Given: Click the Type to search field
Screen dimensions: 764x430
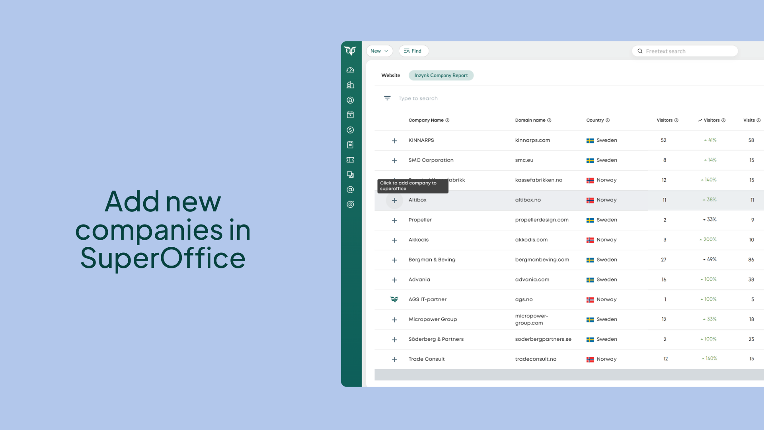Looking at the screenshot, I should coord(418,98).
